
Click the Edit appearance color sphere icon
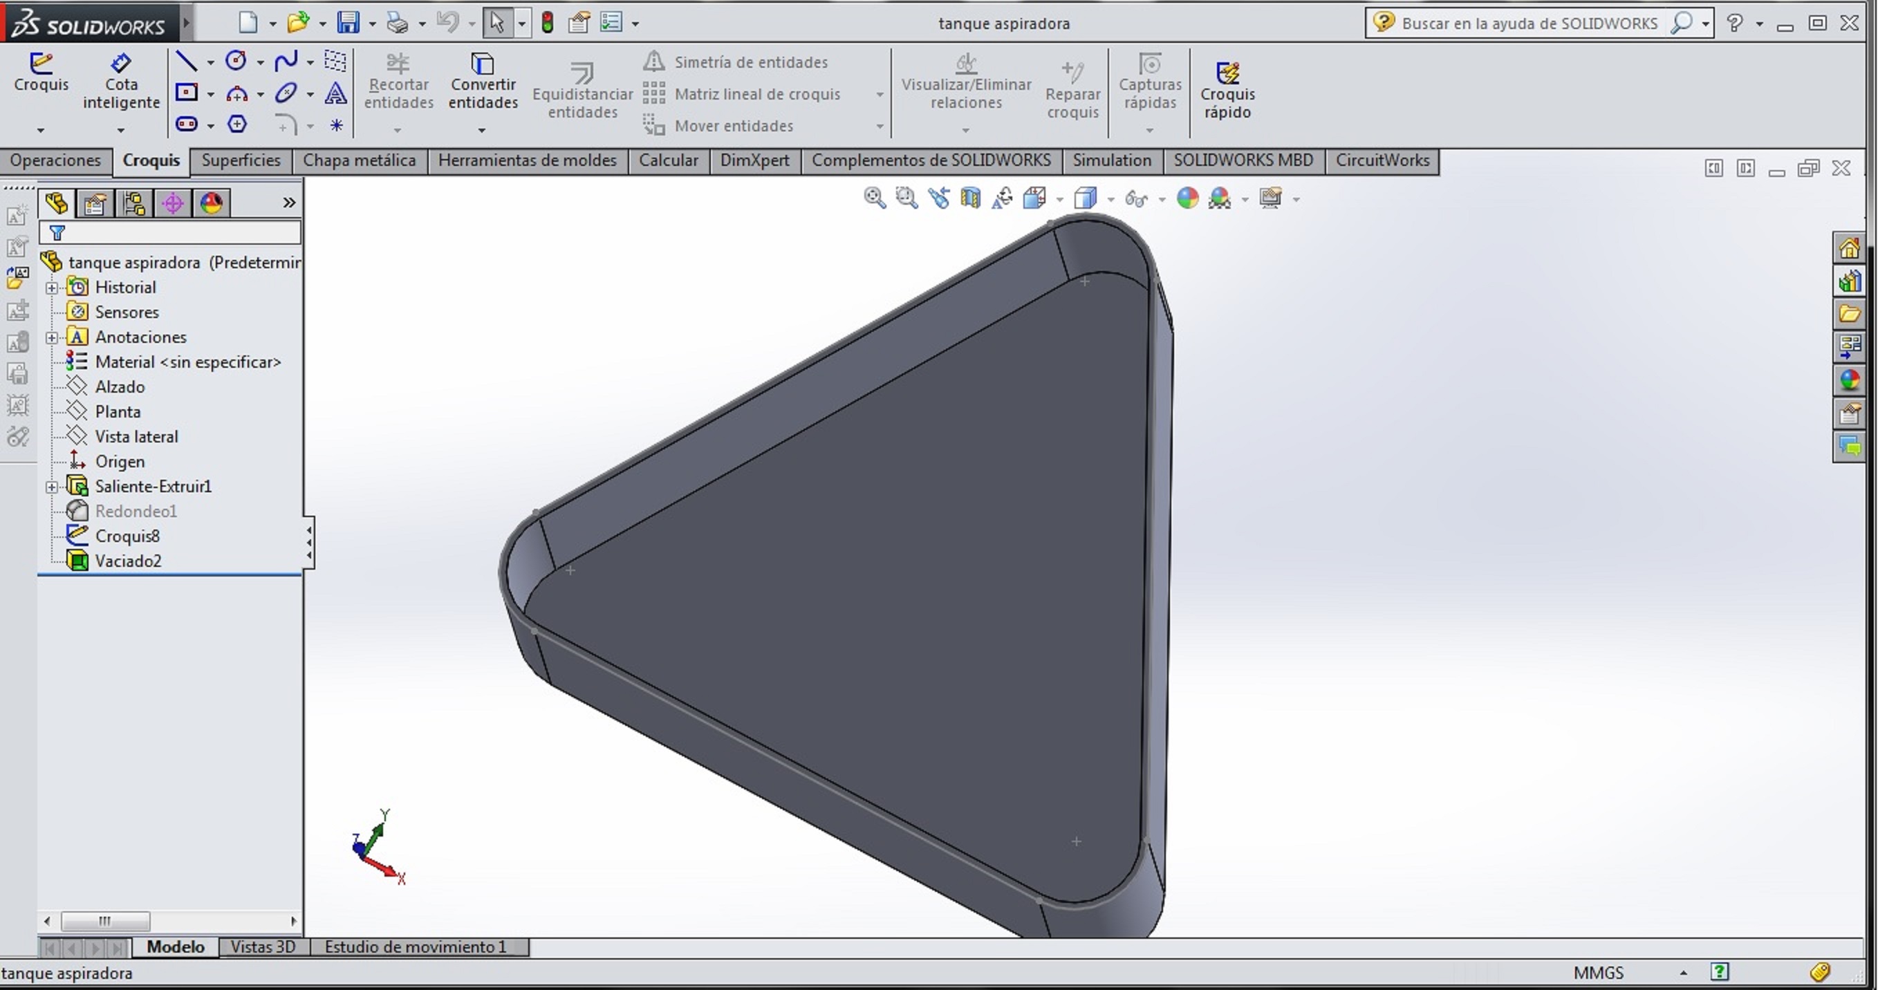coord(1187,198)
